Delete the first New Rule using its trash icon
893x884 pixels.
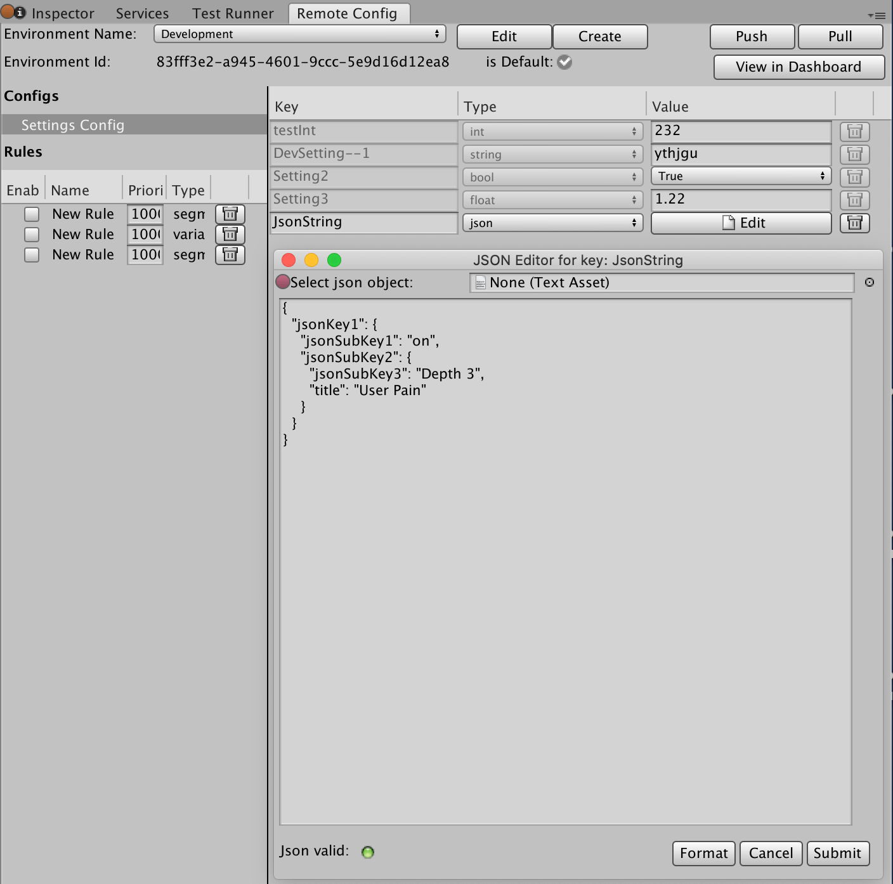pos(230,214)
